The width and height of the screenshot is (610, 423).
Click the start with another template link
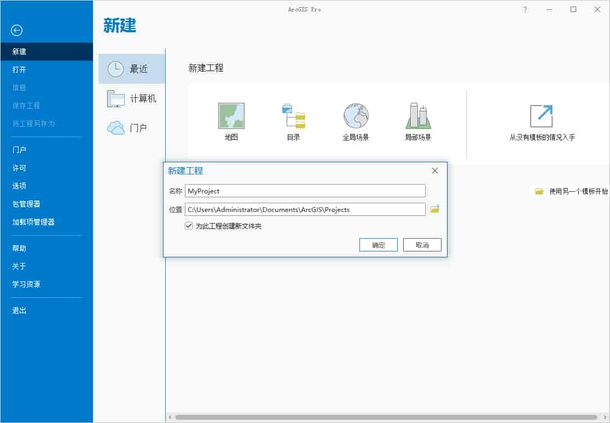572,191
